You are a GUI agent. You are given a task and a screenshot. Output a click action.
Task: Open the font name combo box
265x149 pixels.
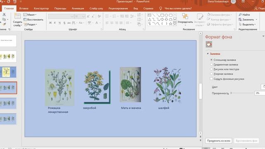pyautogui.click(x=61, y=17)
